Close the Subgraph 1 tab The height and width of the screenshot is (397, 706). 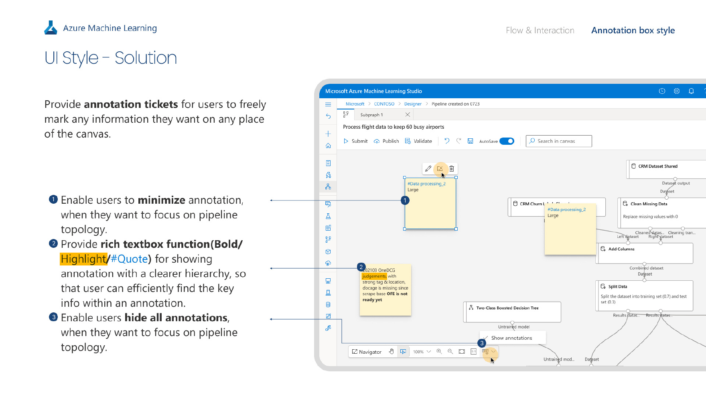click(408, 115)
